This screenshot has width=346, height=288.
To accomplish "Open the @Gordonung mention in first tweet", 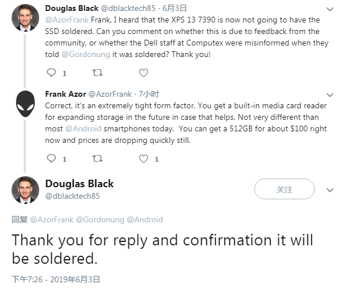I will [x=86, y=54].
